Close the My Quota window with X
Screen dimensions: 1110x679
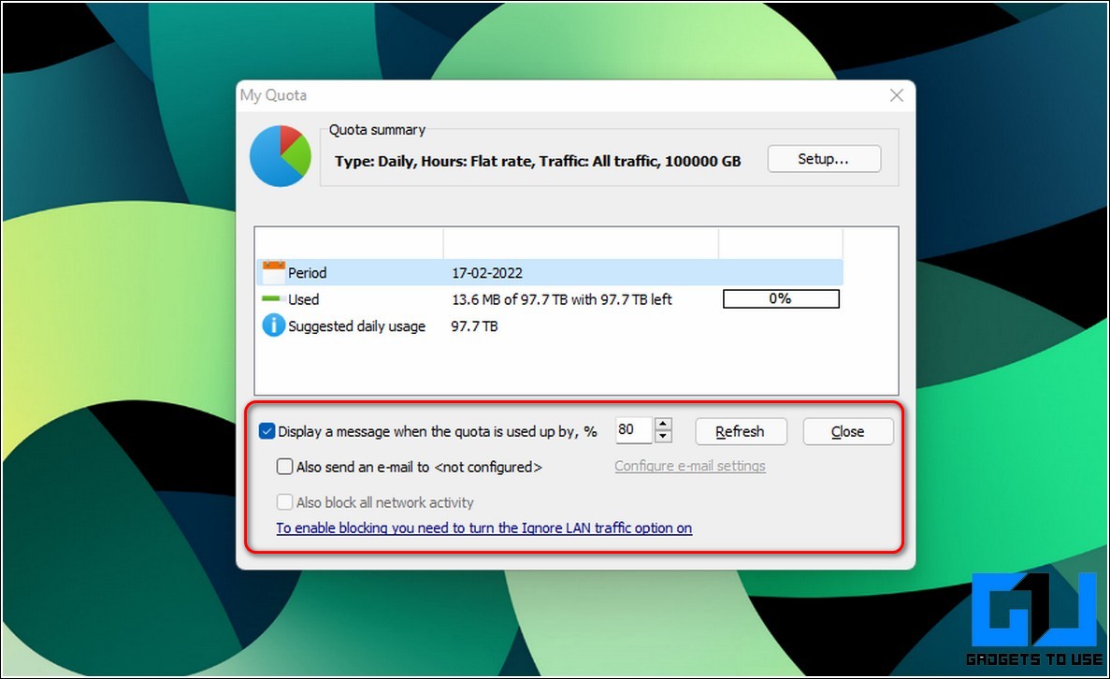pos(896,95)
